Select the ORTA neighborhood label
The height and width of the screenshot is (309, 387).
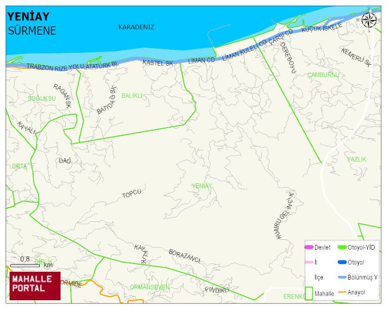(x=19, y=166)
